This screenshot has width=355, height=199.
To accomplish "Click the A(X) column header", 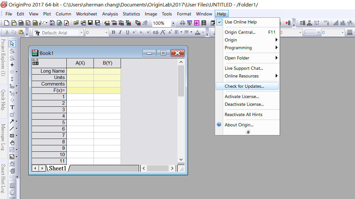I will tap(80, 63).
